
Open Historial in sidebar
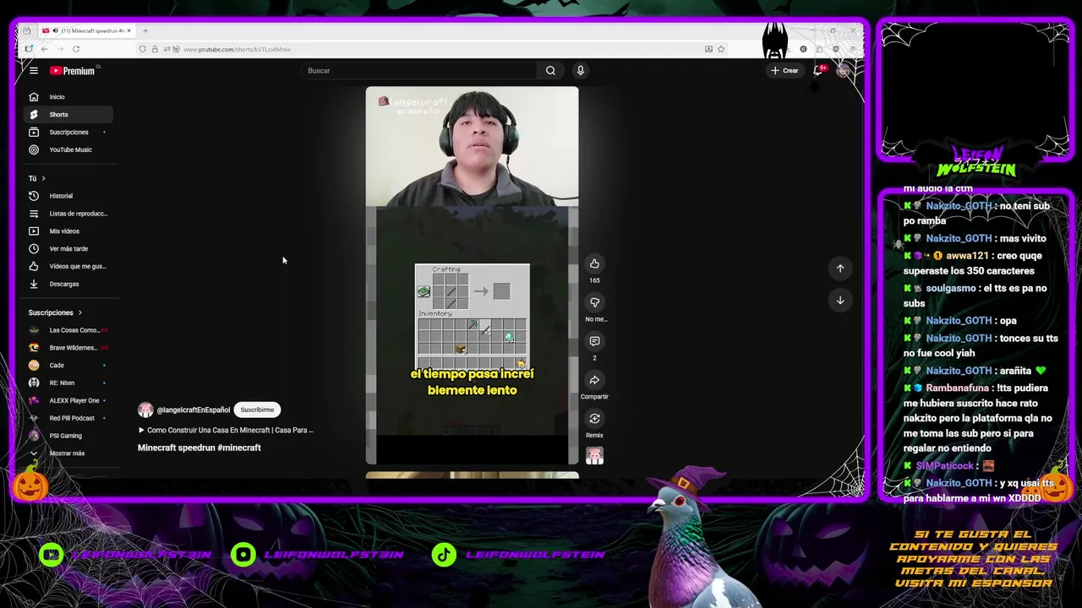67,196
